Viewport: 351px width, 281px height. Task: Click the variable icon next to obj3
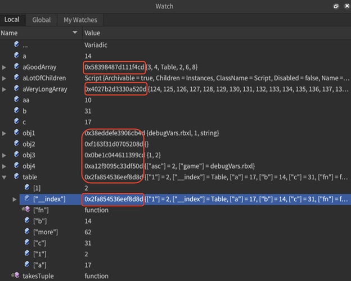(x=16, y=154)
